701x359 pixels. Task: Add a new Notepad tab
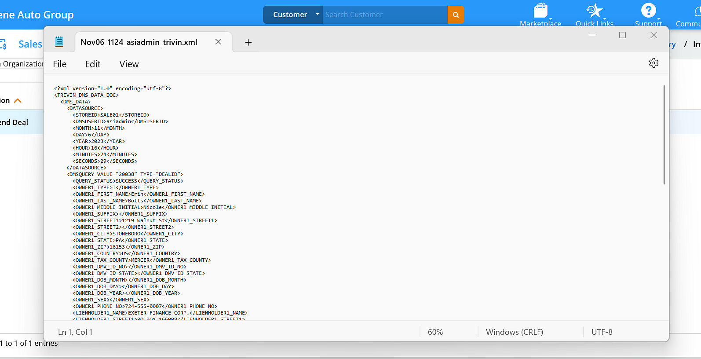point(248,42)
